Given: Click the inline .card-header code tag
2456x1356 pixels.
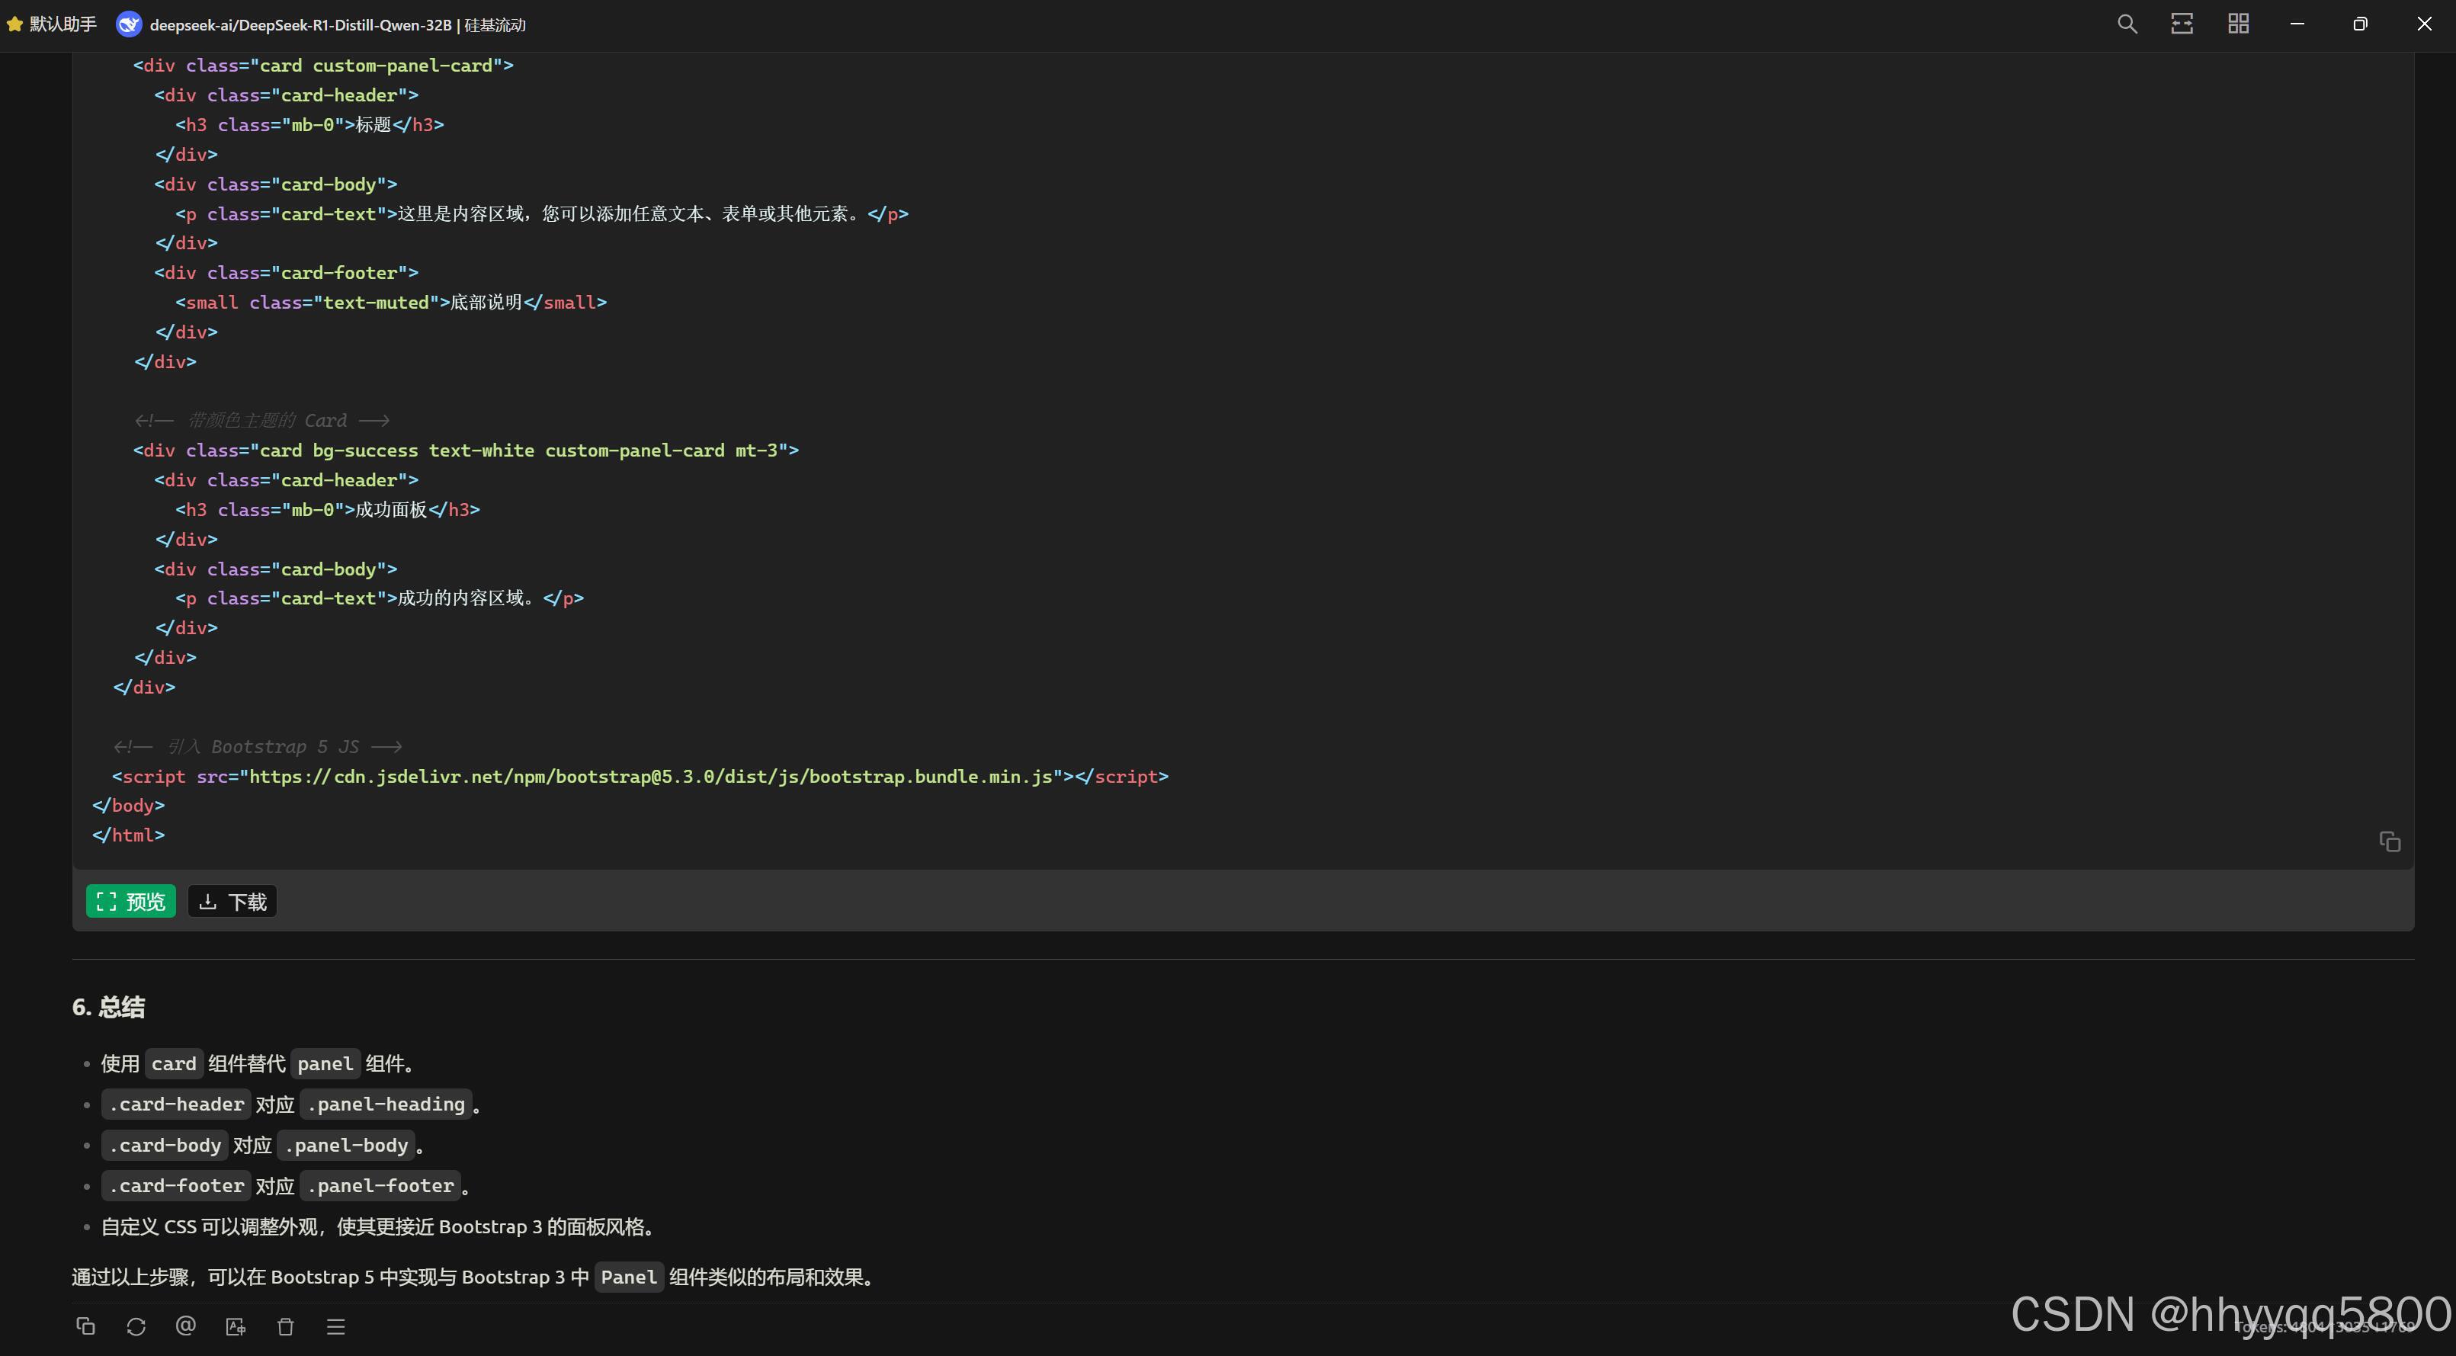Looking at the screenshot, I should tap(176, 1104).
